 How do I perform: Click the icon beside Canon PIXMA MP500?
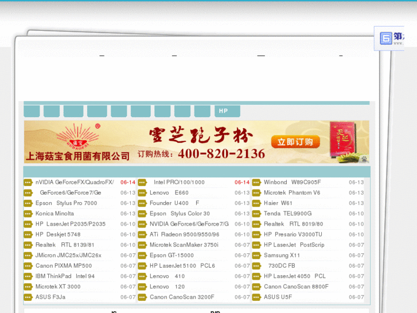[x=28, y=266]
